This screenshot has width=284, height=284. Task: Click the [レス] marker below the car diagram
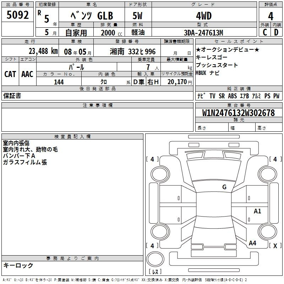tap(155, 272)
